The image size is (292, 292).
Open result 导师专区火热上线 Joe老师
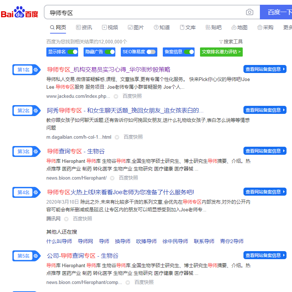click(x=120, y=192)
